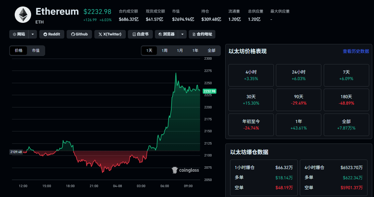Open the 查看历史数据 history link
This screenshot has width=374, height=197.
click(x=356, y=51)
